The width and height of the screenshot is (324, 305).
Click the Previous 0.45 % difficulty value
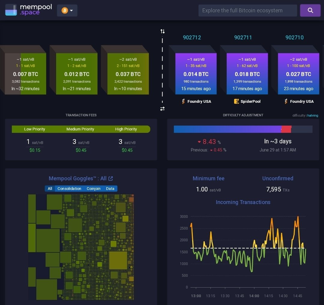[208, 150]
